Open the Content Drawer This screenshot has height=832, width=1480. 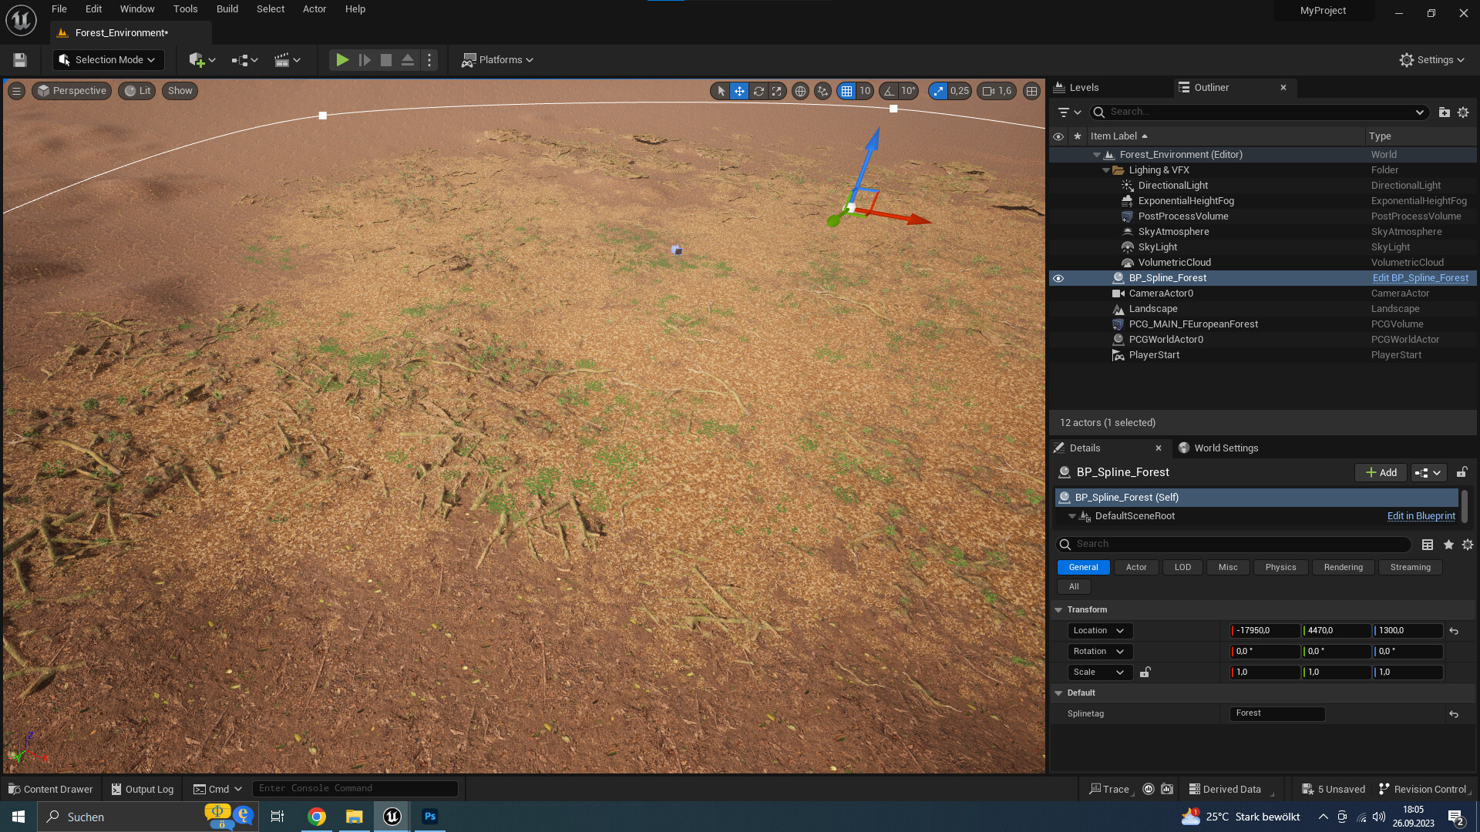point(50,789)
